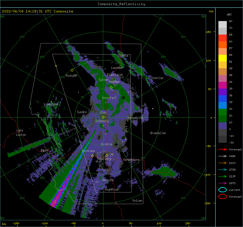Select the cyan 27ZW arrow legend icon
The height and width of the screenshot is (227, 243).
pos(222,170)
